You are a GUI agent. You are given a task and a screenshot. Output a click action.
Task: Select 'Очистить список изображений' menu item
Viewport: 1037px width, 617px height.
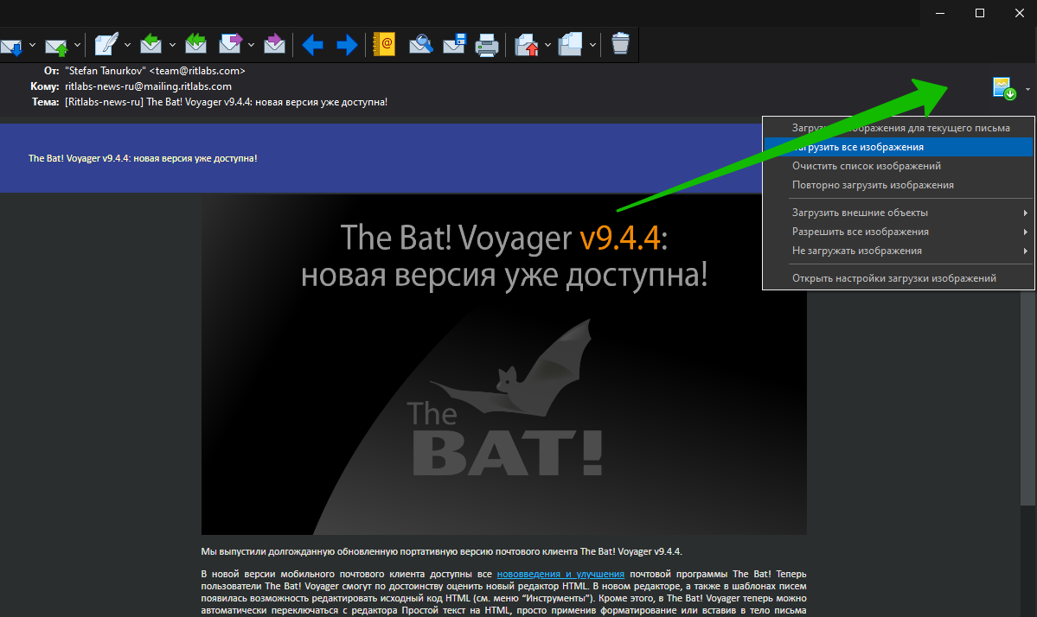(898, 166)
